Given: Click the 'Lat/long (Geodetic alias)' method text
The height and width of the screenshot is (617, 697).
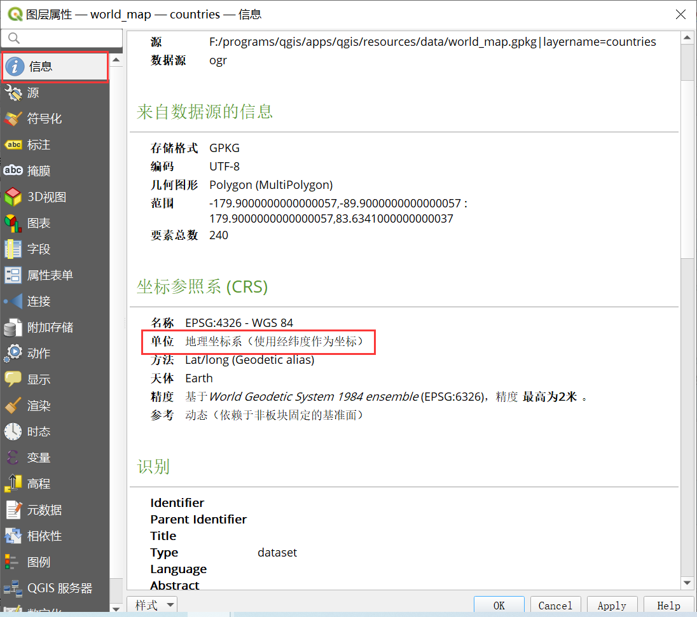Looking at the screenshot, I should 250,359.
